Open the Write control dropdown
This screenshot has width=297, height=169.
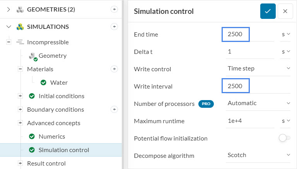258,69
